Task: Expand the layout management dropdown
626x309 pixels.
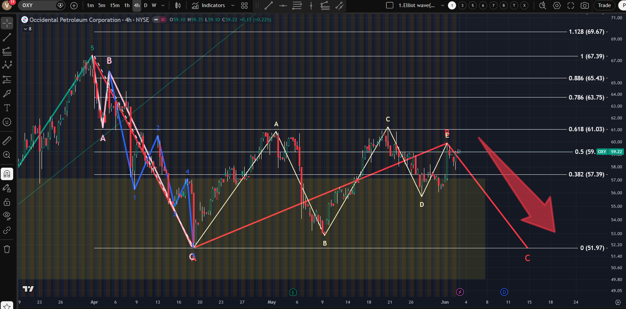Action: pyautogui.click(x=443, y=5)
